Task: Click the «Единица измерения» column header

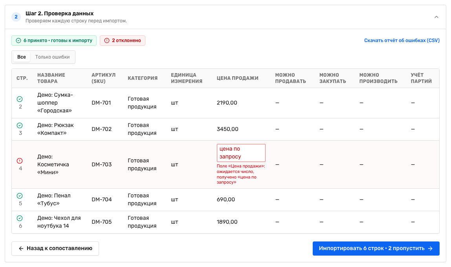Action: [x=187, y=78]
